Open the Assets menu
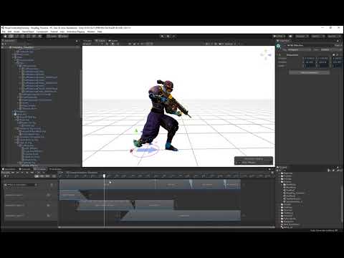This screenshot has width=344, height=258. click(16, 32)
